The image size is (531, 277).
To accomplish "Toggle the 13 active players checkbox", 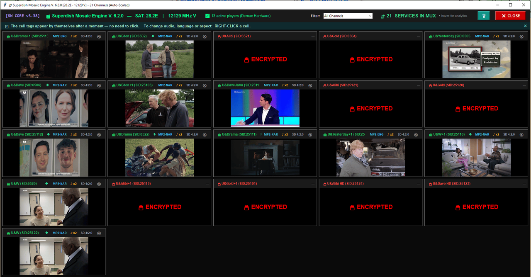I will pos(207,16).
